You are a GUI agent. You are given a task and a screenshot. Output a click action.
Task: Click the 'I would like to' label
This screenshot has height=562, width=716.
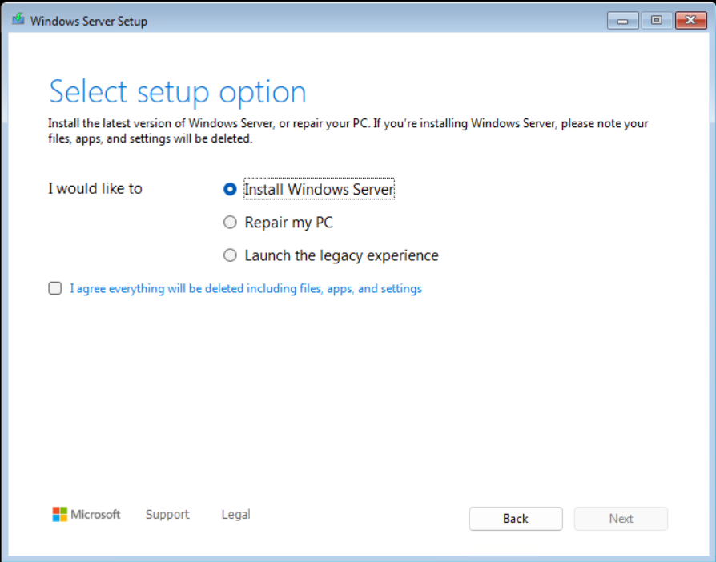tap(95, 189)
